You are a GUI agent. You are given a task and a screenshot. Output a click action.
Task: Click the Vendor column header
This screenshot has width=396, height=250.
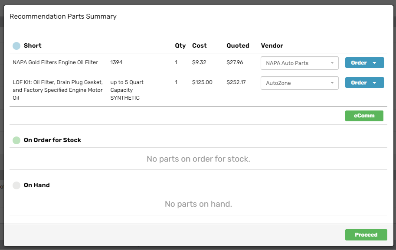272,45
